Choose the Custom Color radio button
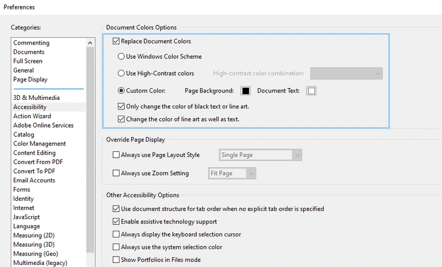This screenshot has height=267, width=442. click(x=122, y=91)
